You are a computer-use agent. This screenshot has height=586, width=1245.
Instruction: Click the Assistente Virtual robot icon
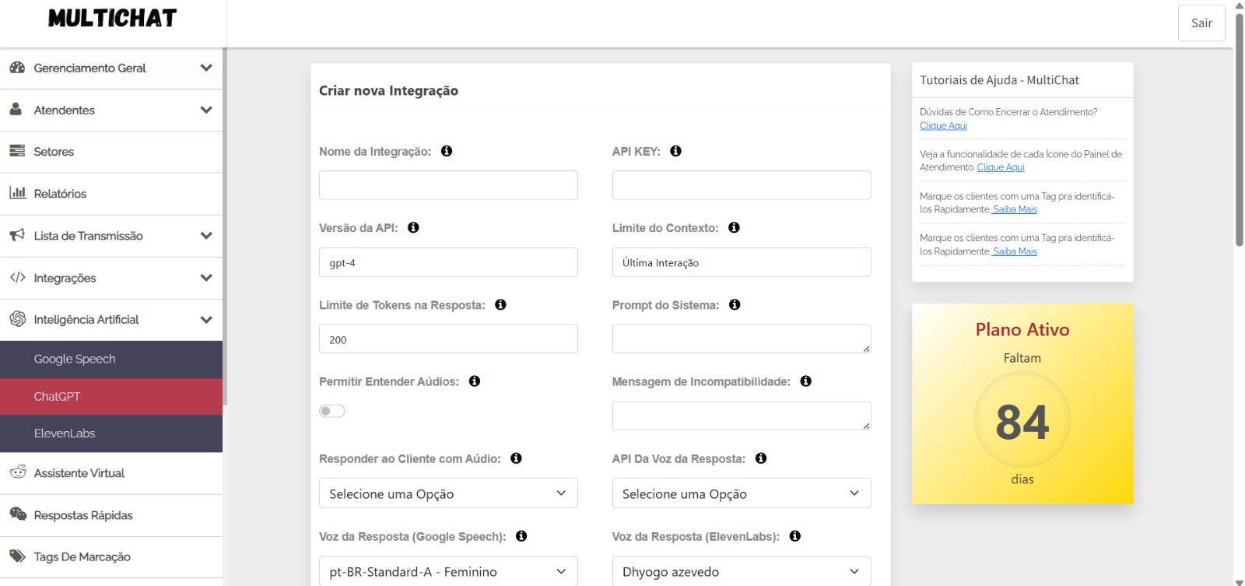pos(17,472)
